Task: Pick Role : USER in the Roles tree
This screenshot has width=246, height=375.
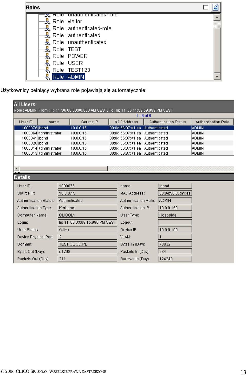Action: click(x=68, y=63)
